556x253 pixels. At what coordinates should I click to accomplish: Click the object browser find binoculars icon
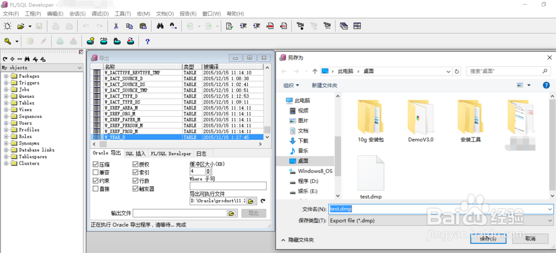27,59
